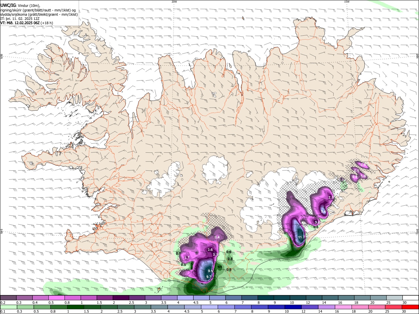Click the UWC/IG title in the header
Viewport: 419px width, 314px height.
[x=8, y=5]
